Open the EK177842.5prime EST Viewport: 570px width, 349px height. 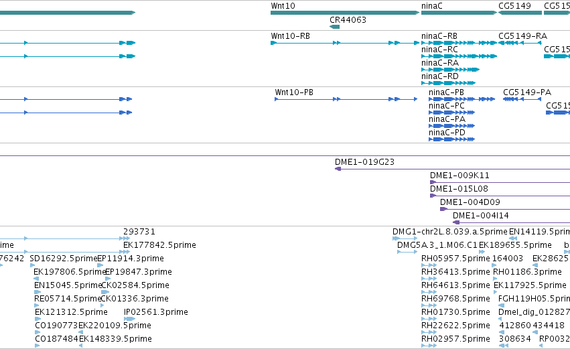coord(159,245)
